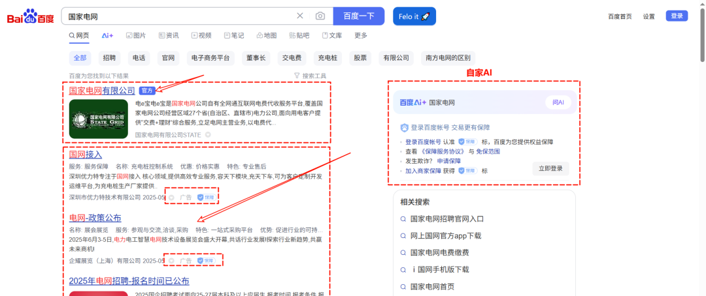The height and width of the screenshot is (296, 706).
Task: Select the 电子商务平台 filter chip
Action: coord(210,58)
